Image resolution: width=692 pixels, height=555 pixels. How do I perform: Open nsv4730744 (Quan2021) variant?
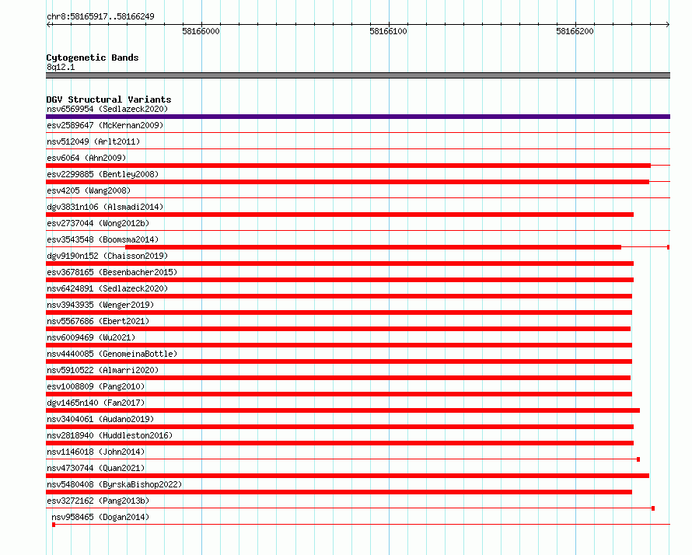click(x=96, y=468)
